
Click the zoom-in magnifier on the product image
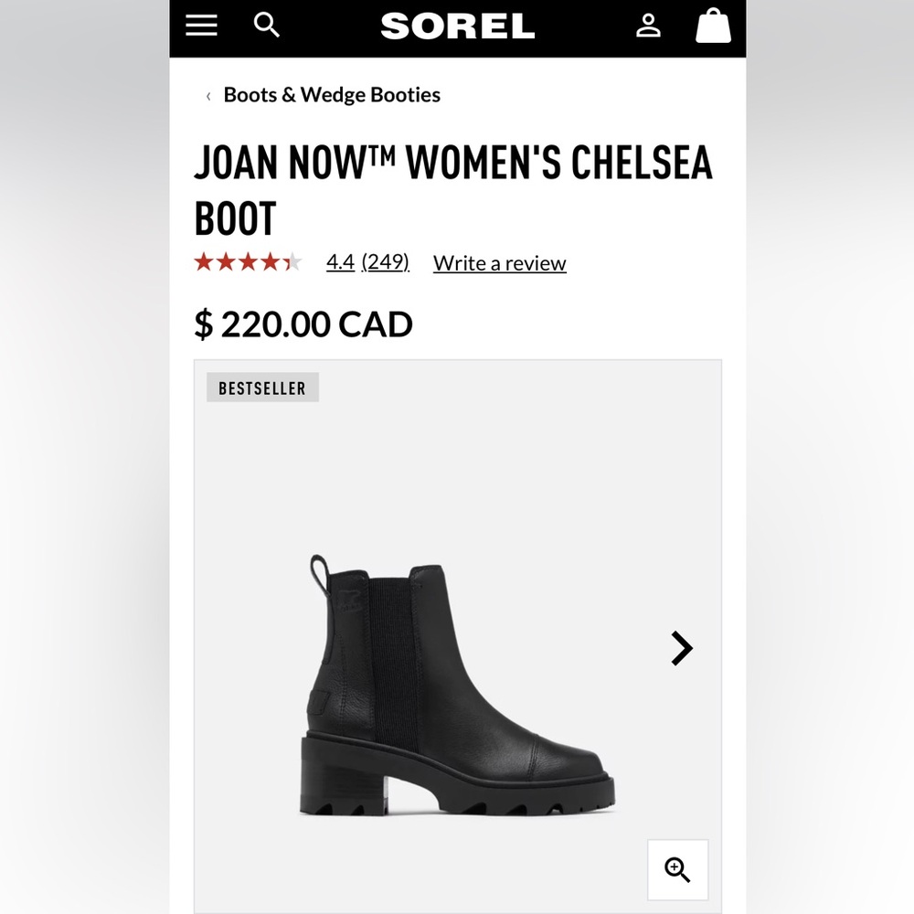pyautogui.click(x=677, y=869)
